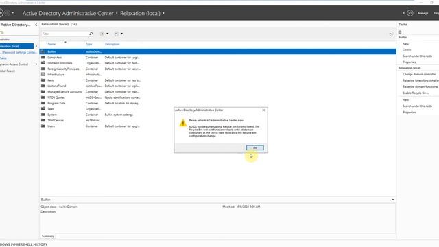Click the warning triangle icon in dialog
The width and height of the screenshot is (439, 247).
click(183, 123)
